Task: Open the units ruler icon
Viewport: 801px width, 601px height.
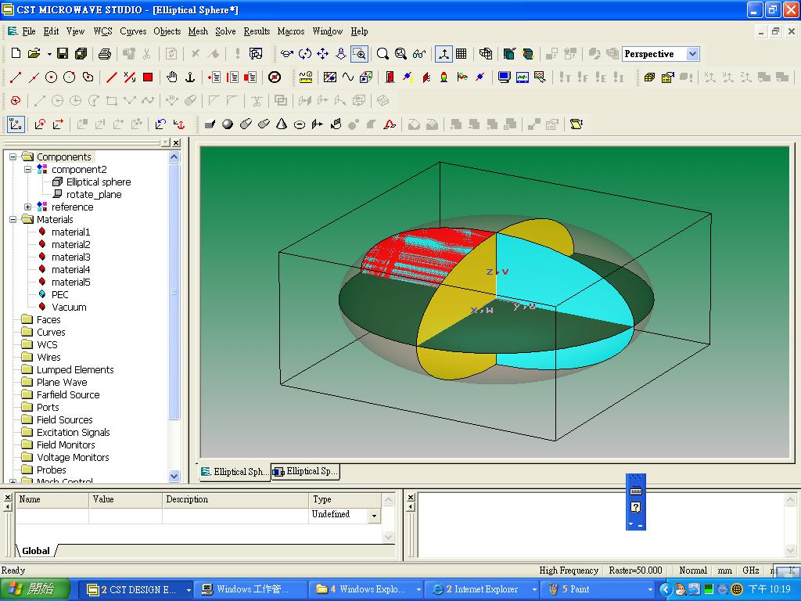Action: point(306,77)
